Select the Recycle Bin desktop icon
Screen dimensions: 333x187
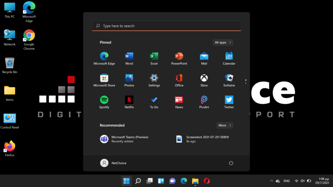click(x=9, y=66)
